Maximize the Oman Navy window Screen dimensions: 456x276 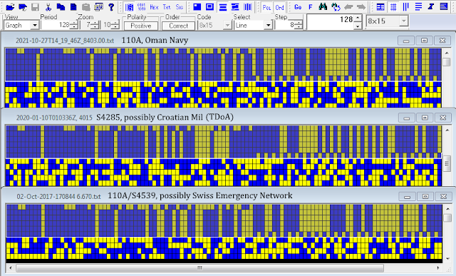425,41
